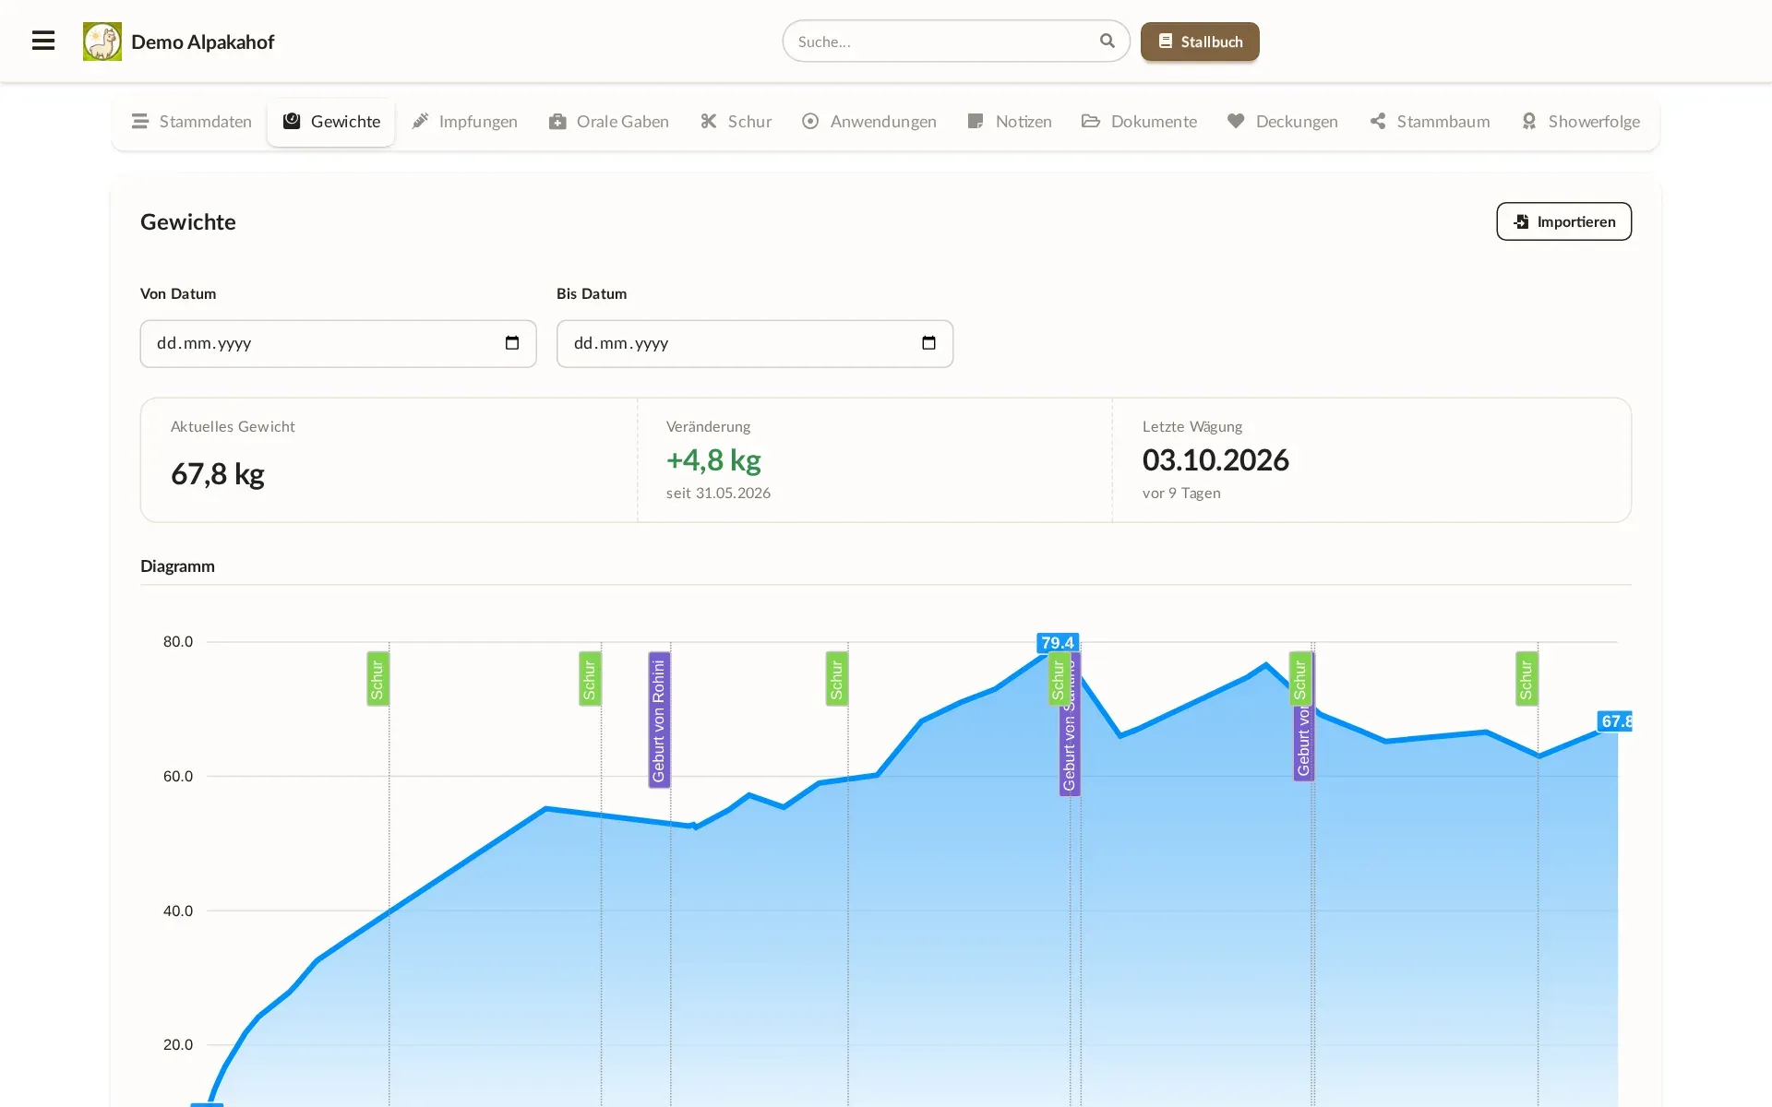
Task: Open the Von Datum calendar picker
Action: tap(512, 343)
